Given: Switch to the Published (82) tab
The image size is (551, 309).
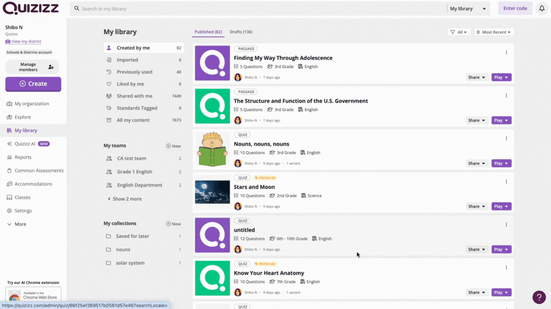Looking at the screenshot, I should (208, 32).
